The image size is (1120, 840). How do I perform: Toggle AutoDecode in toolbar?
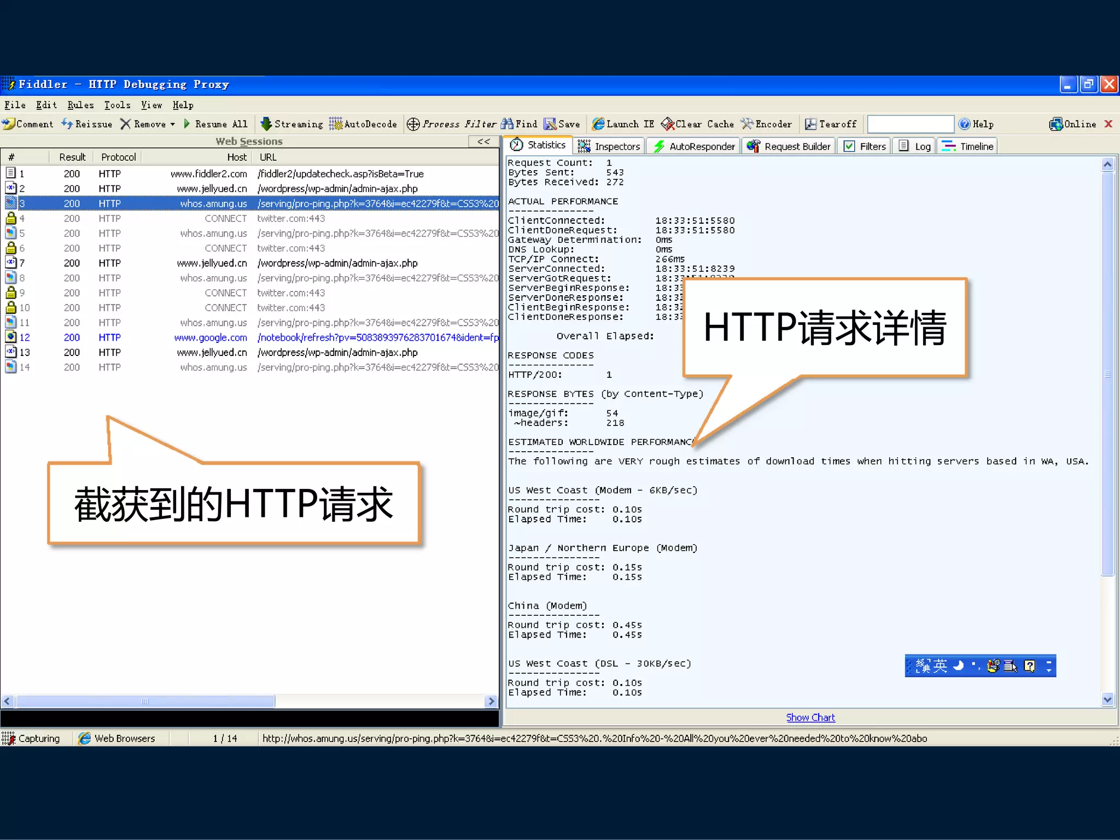[363, 124]
